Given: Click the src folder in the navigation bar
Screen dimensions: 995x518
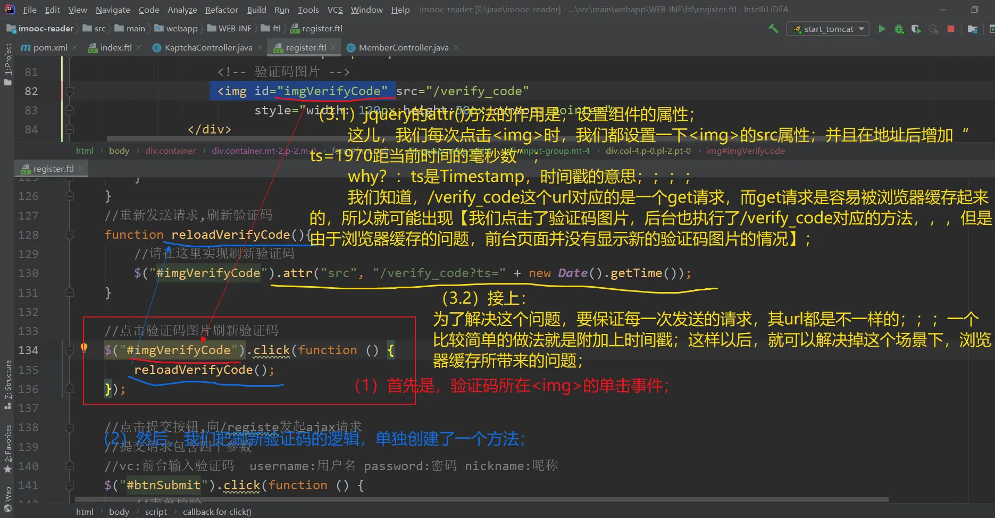Looking at the screenshot, I should 94,29.
